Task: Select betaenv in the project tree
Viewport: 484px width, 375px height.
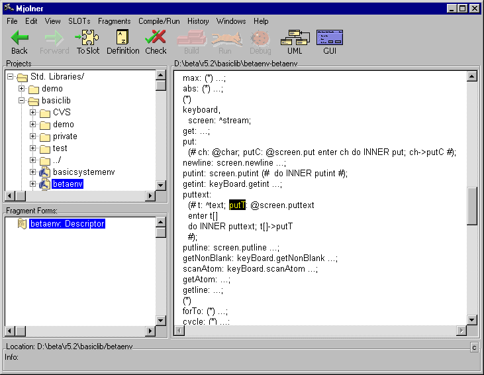Action: click(68, 184)
